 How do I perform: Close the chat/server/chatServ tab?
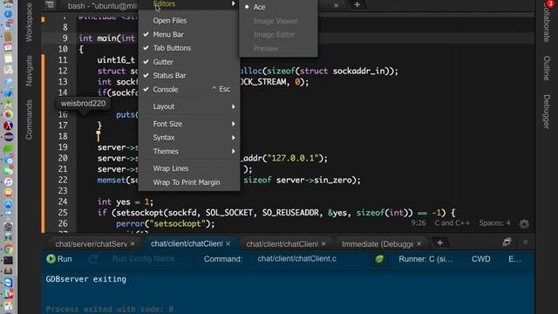133,244
